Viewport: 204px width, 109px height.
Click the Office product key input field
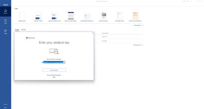(x=54, y=62)
